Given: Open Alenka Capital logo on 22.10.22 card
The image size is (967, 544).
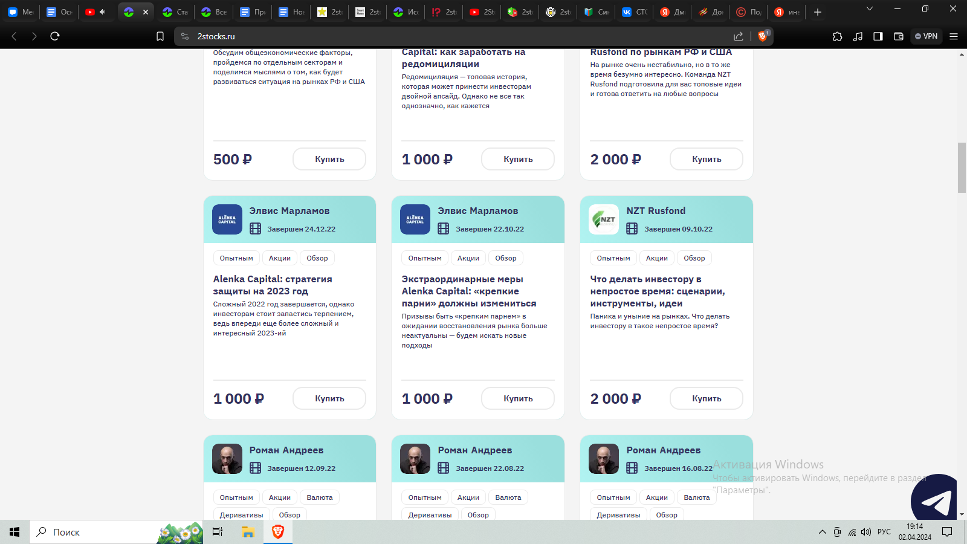Looking at the screenshot, I should tap(415, 219).
